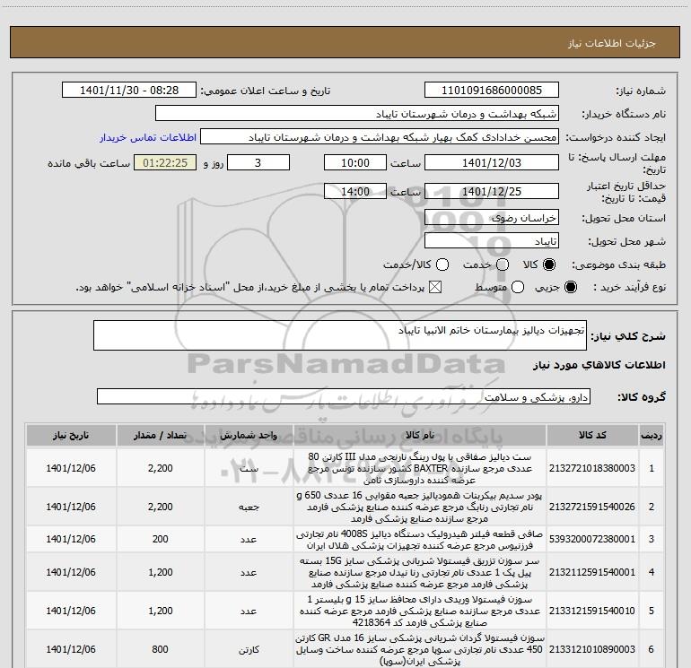The image size is (691, 668).
Task: Click the need number field 1101091686000085
Action: click(492, 91)
